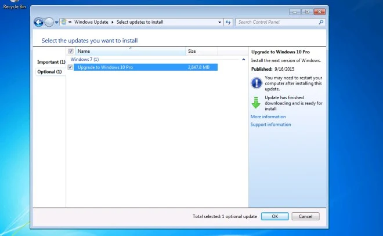
Task: Confirm selection with OK button
Action: [275, 216]
